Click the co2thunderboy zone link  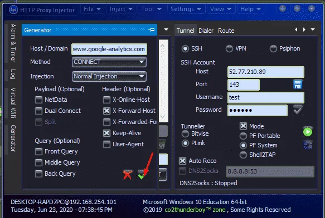pos(195,210)
